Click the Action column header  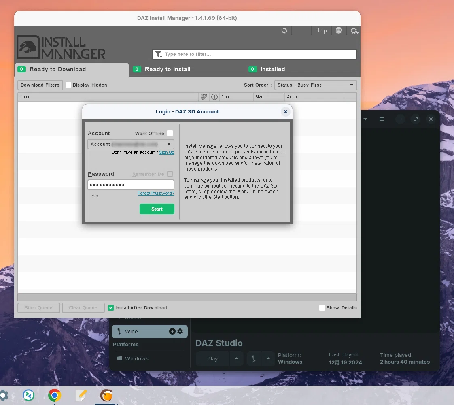pyautogui.click(x=314, y=97)
